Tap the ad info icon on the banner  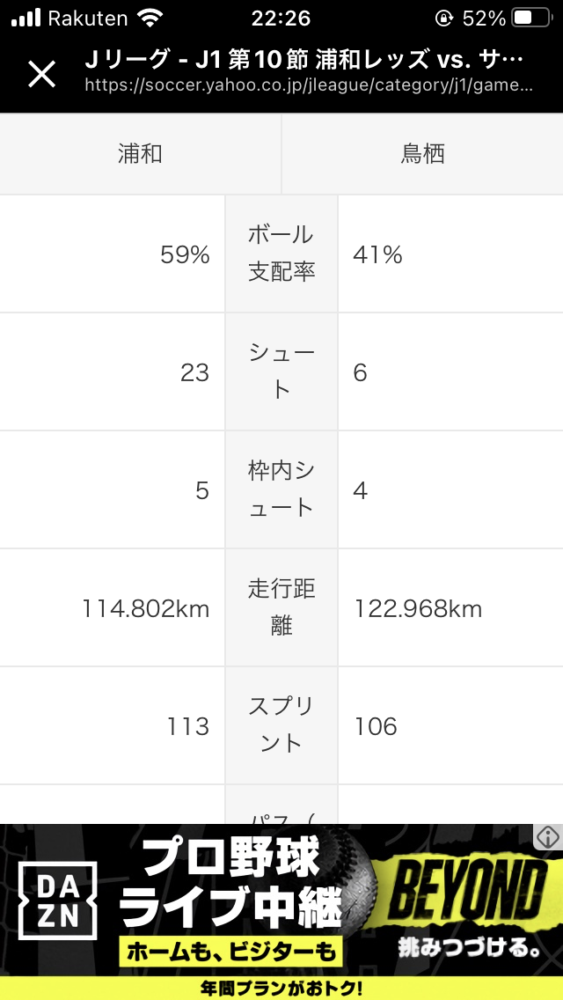(547, 837)
